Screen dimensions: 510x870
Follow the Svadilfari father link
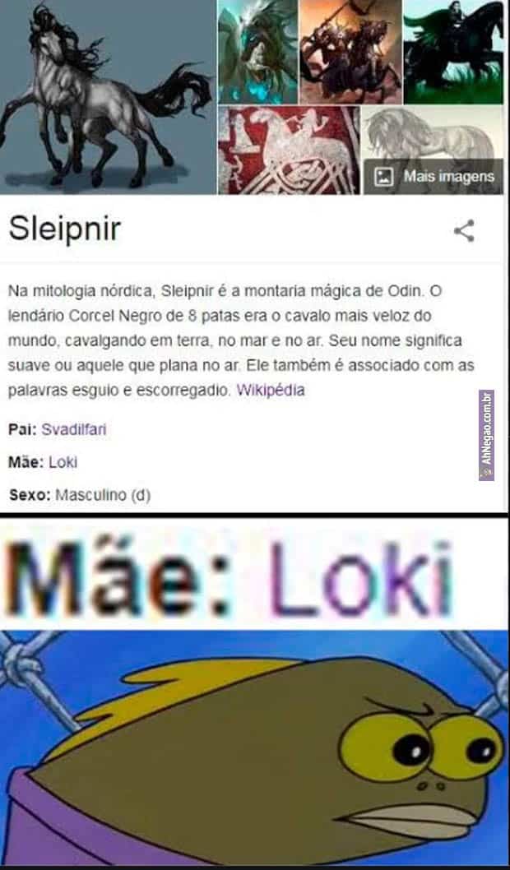74,429
